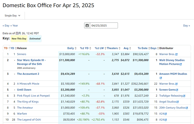194x124 pixels.
Task: Go to previous day link
Action: pyautogui.click(x=6, y=26)
